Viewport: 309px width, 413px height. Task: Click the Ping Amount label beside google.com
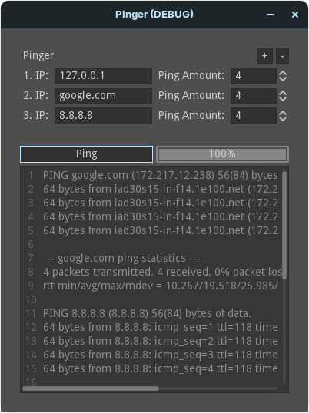pos(191,96)
